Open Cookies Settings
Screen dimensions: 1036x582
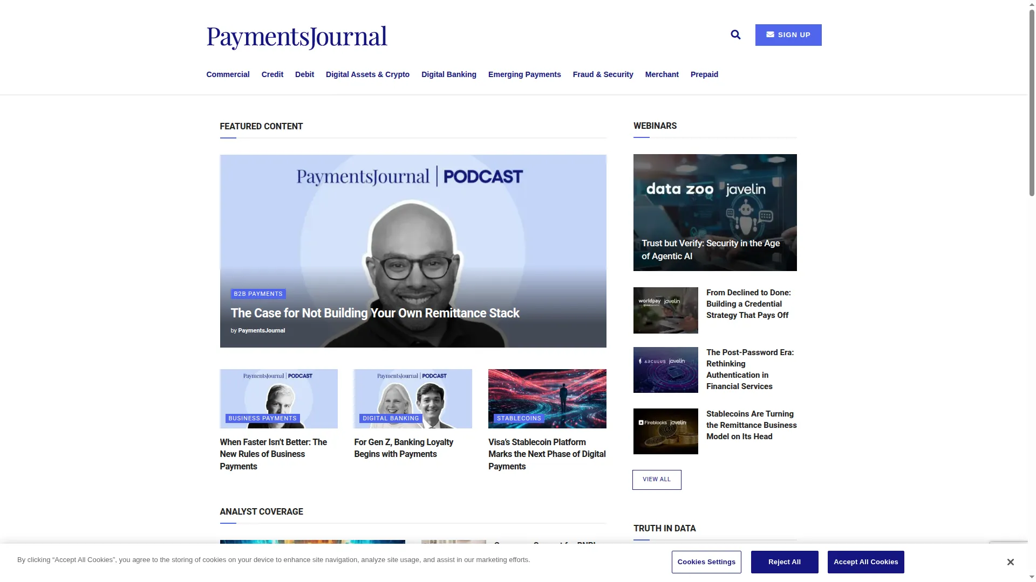tap(706, 562)
